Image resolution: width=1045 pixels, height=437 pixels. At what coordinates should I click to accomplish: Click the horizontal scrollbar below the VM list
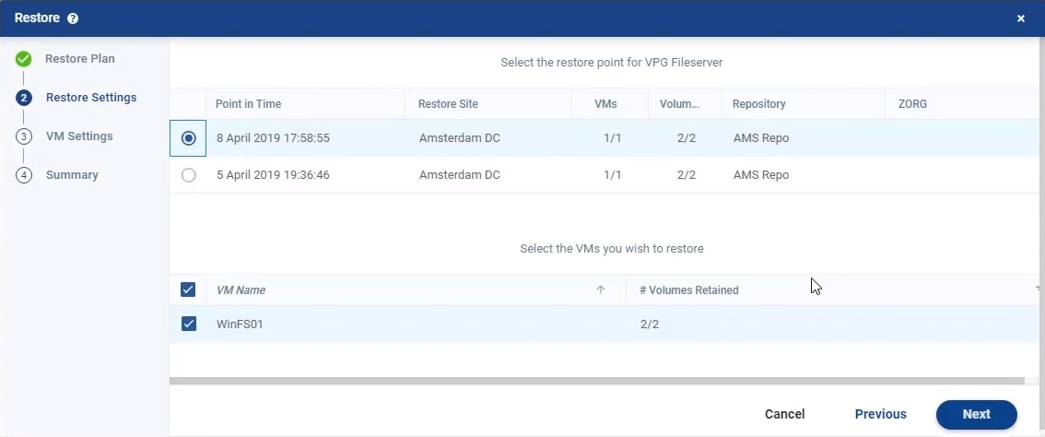[x=596, y=381]
